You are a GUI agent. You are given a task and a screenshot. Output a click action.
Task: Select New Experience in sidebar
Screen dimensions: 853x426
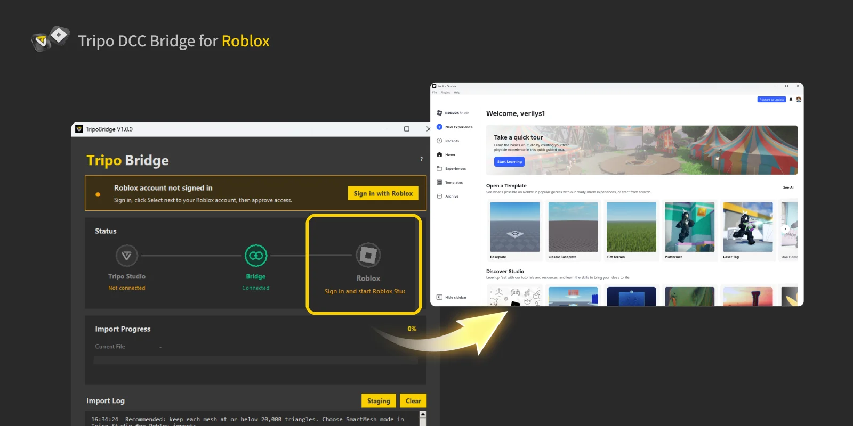click(x=459, y=127)
